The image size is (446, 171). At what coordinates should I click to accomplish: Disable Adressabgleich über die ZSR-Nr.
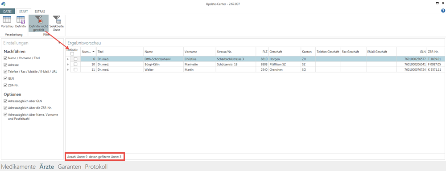pyautogui.click(x=5, y=108)
